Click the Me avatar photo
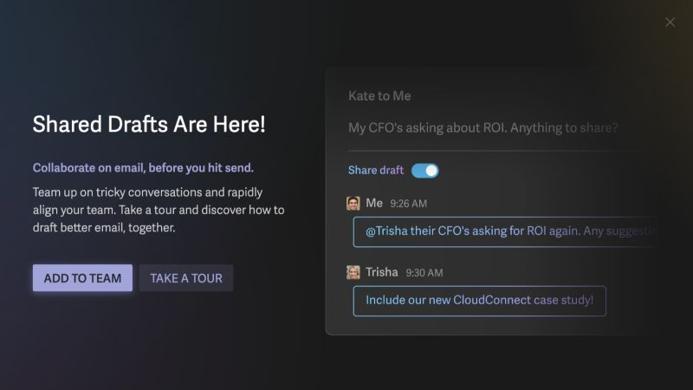This screenshot has width=693, height=390. pyautogui.click(x=353, y=204)
